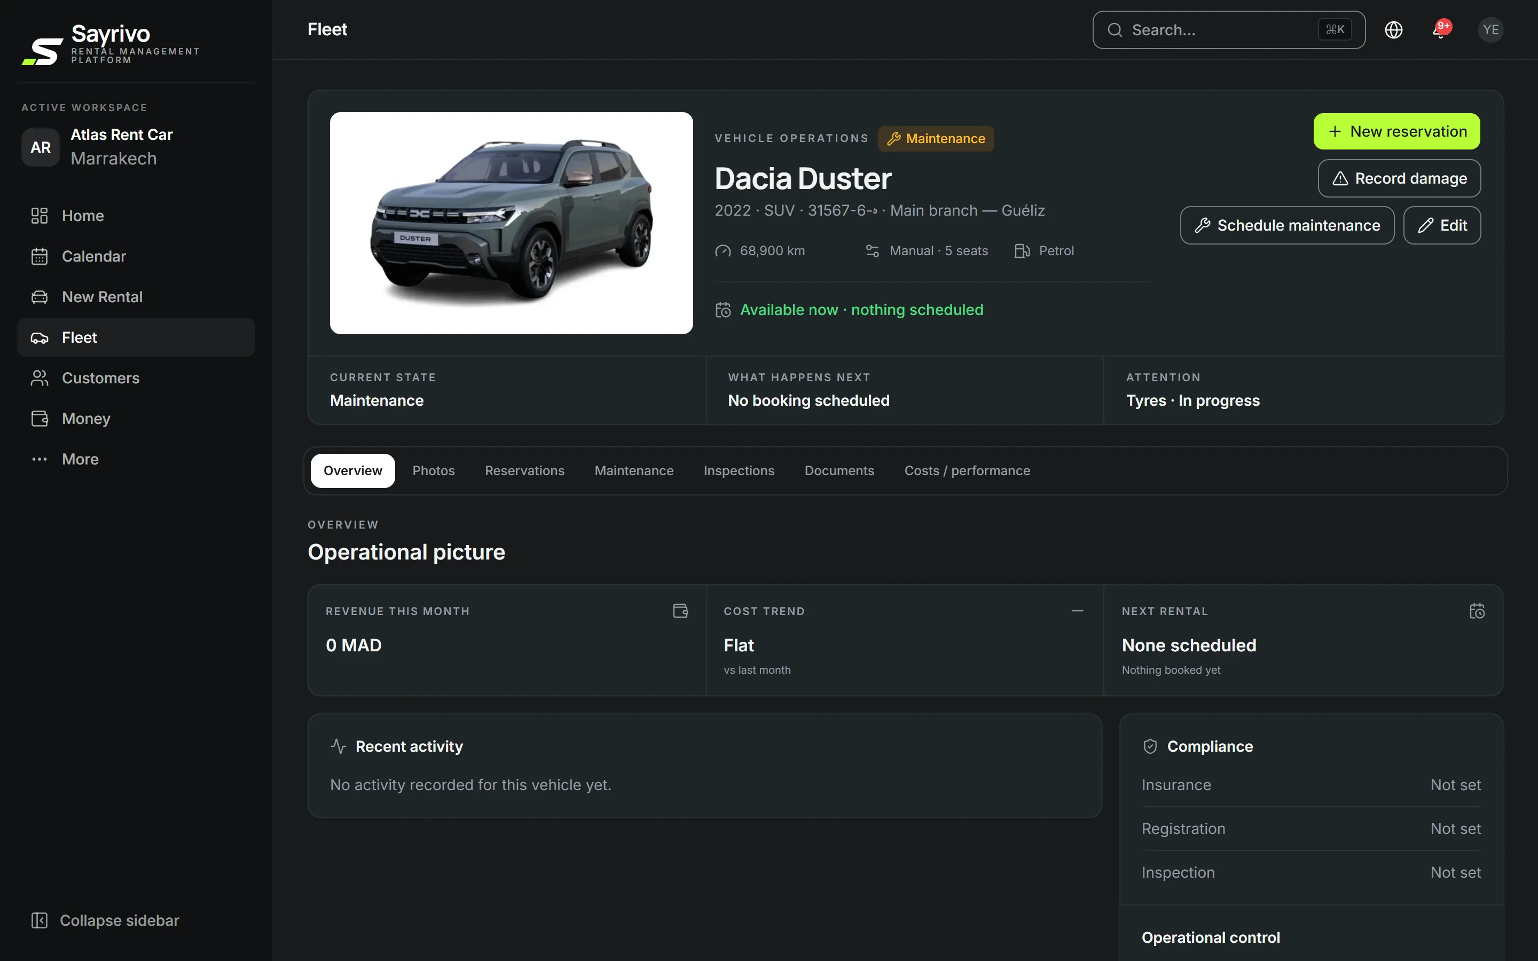This screenshot has height=961, width=1538.
Task: Open the language globe menu
Action: click(1394, 30)
